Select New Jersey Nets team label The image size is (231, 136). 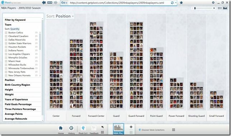(x=17, y=72)
